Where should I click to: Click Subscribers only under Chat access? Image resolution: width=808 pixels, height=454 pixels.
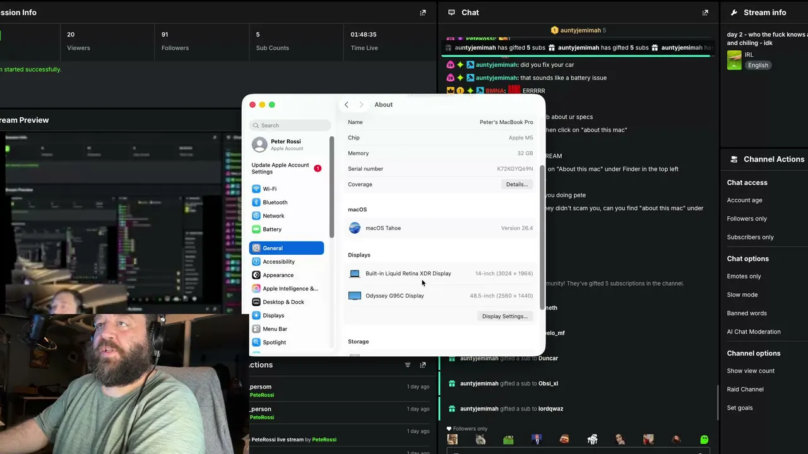pyautogui.click(x=750, y=237)
